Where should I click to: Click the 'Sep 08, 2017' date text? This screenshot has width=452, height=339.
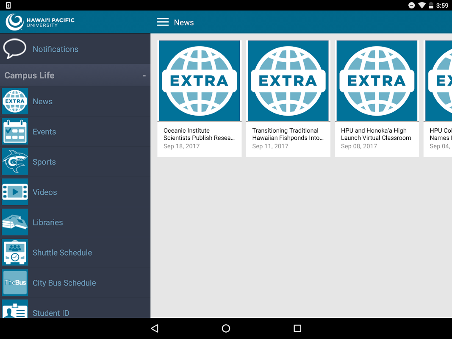359,146
